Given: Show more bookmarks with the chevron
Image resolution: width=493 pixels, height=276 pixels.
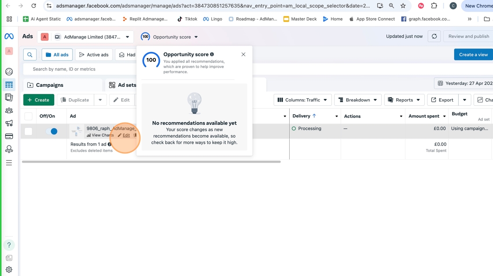Looking at the screenshot, I should 469,19.
